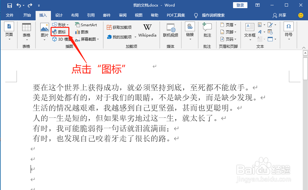Image resolution: width=308 pixels, height=190 pixels.
Task: Open the 表格 insert table button
Action: click(26, 32)
